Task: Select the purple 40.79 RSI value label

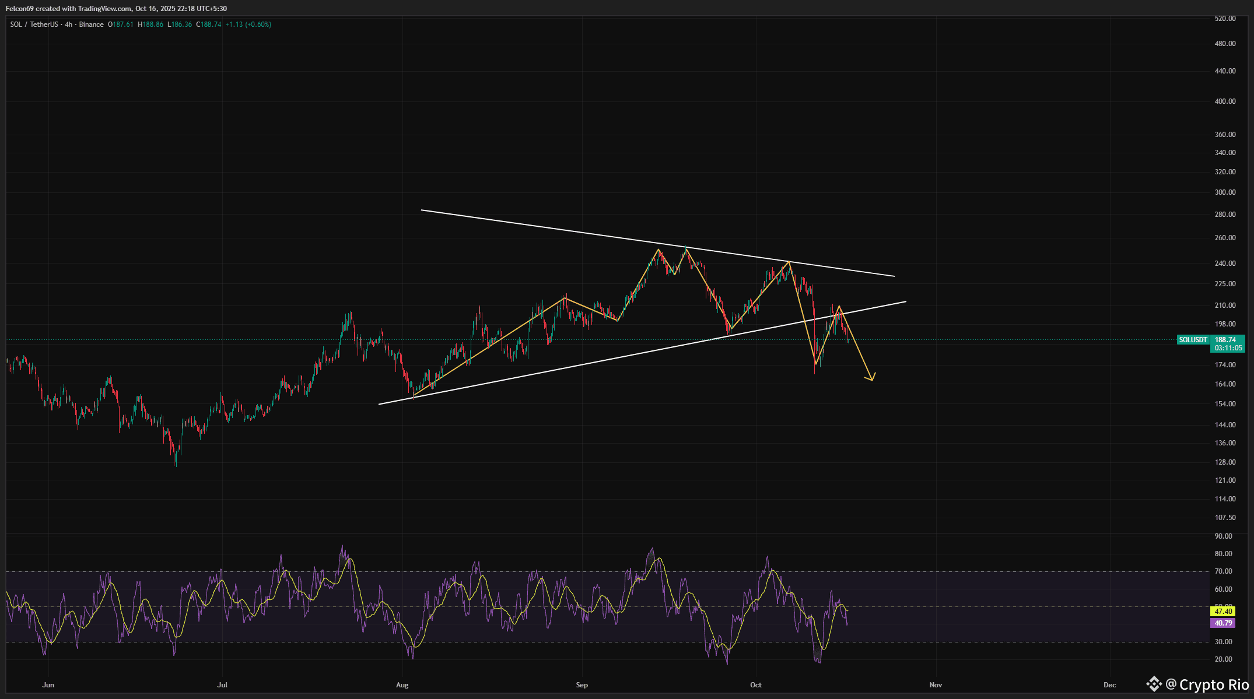Action: 1223,623
